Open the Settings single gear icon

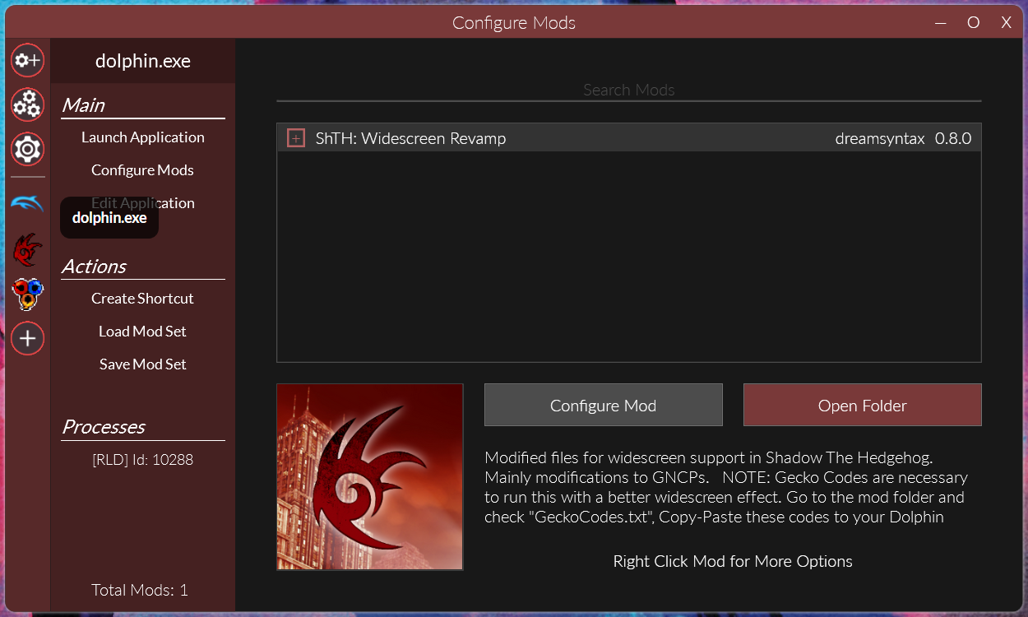coord(27,149)
